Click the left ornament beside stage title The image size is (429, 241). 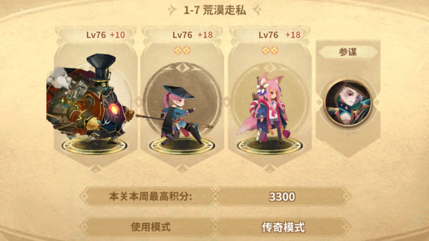pos(172,10)
